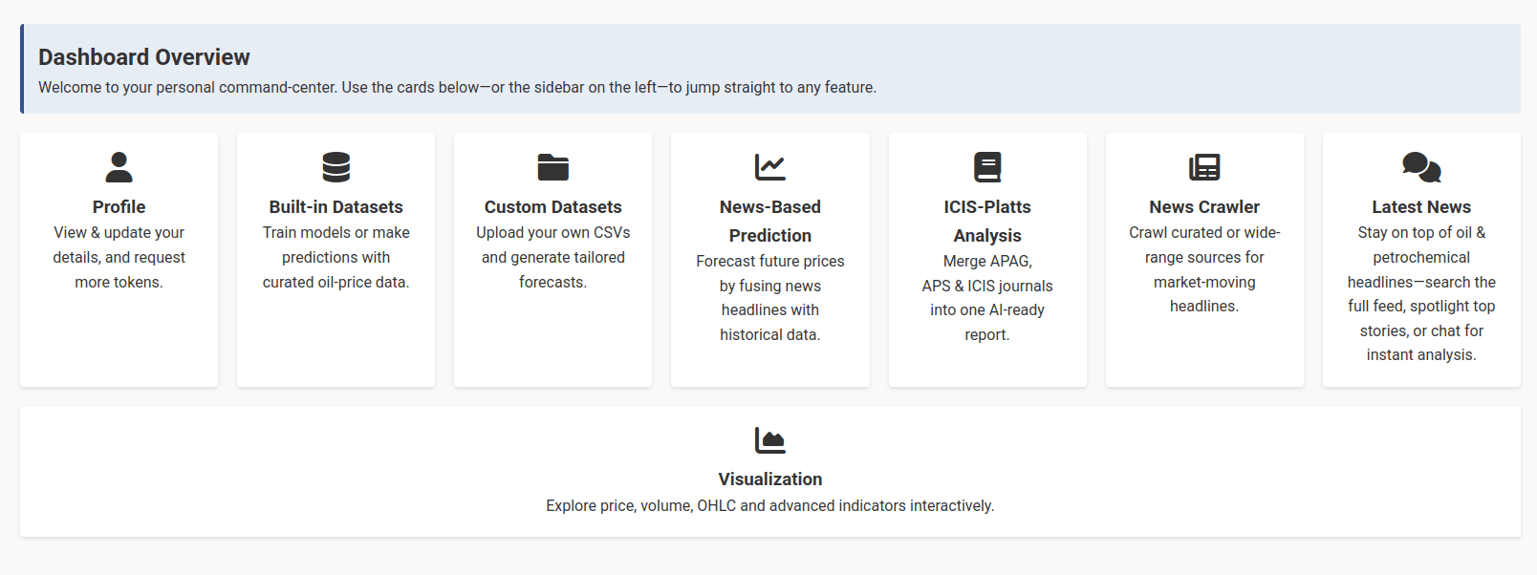
Task: Click the Profile user icon
Action: tap(119, 167)
